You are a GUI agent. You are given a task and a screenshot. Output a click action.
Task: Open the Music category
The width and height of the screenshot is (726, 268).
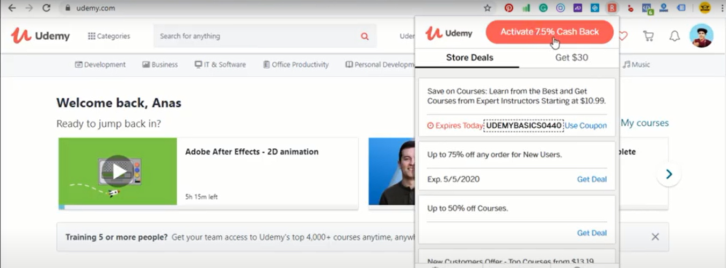[x=636, y=64]
